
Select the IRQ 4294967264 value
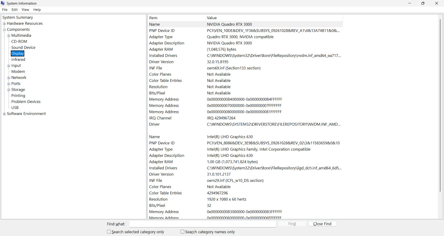pyautogui.click(x=221, y=118)
